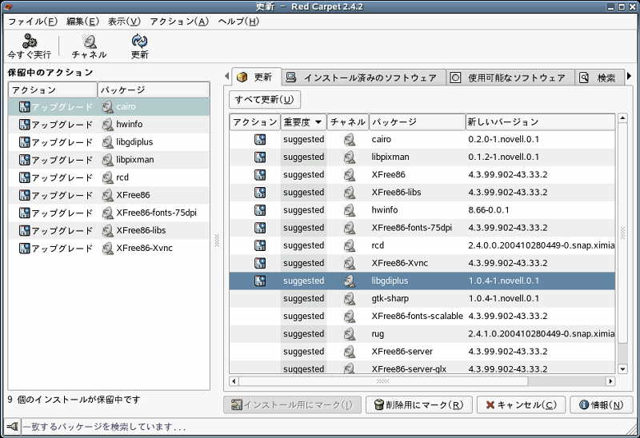The height and width of the screenshot is (438, 640).
Task: Click upgrade icon for XFree86-Xvnc pending action
Action: click(x=25, y=249)
